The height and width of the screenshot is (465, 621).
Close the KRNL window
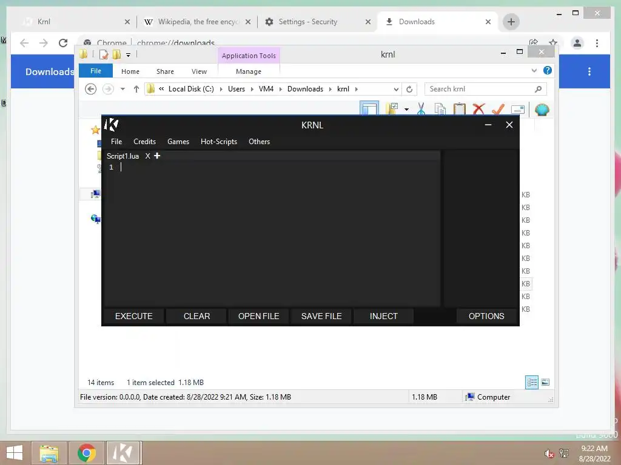(509, 125)
